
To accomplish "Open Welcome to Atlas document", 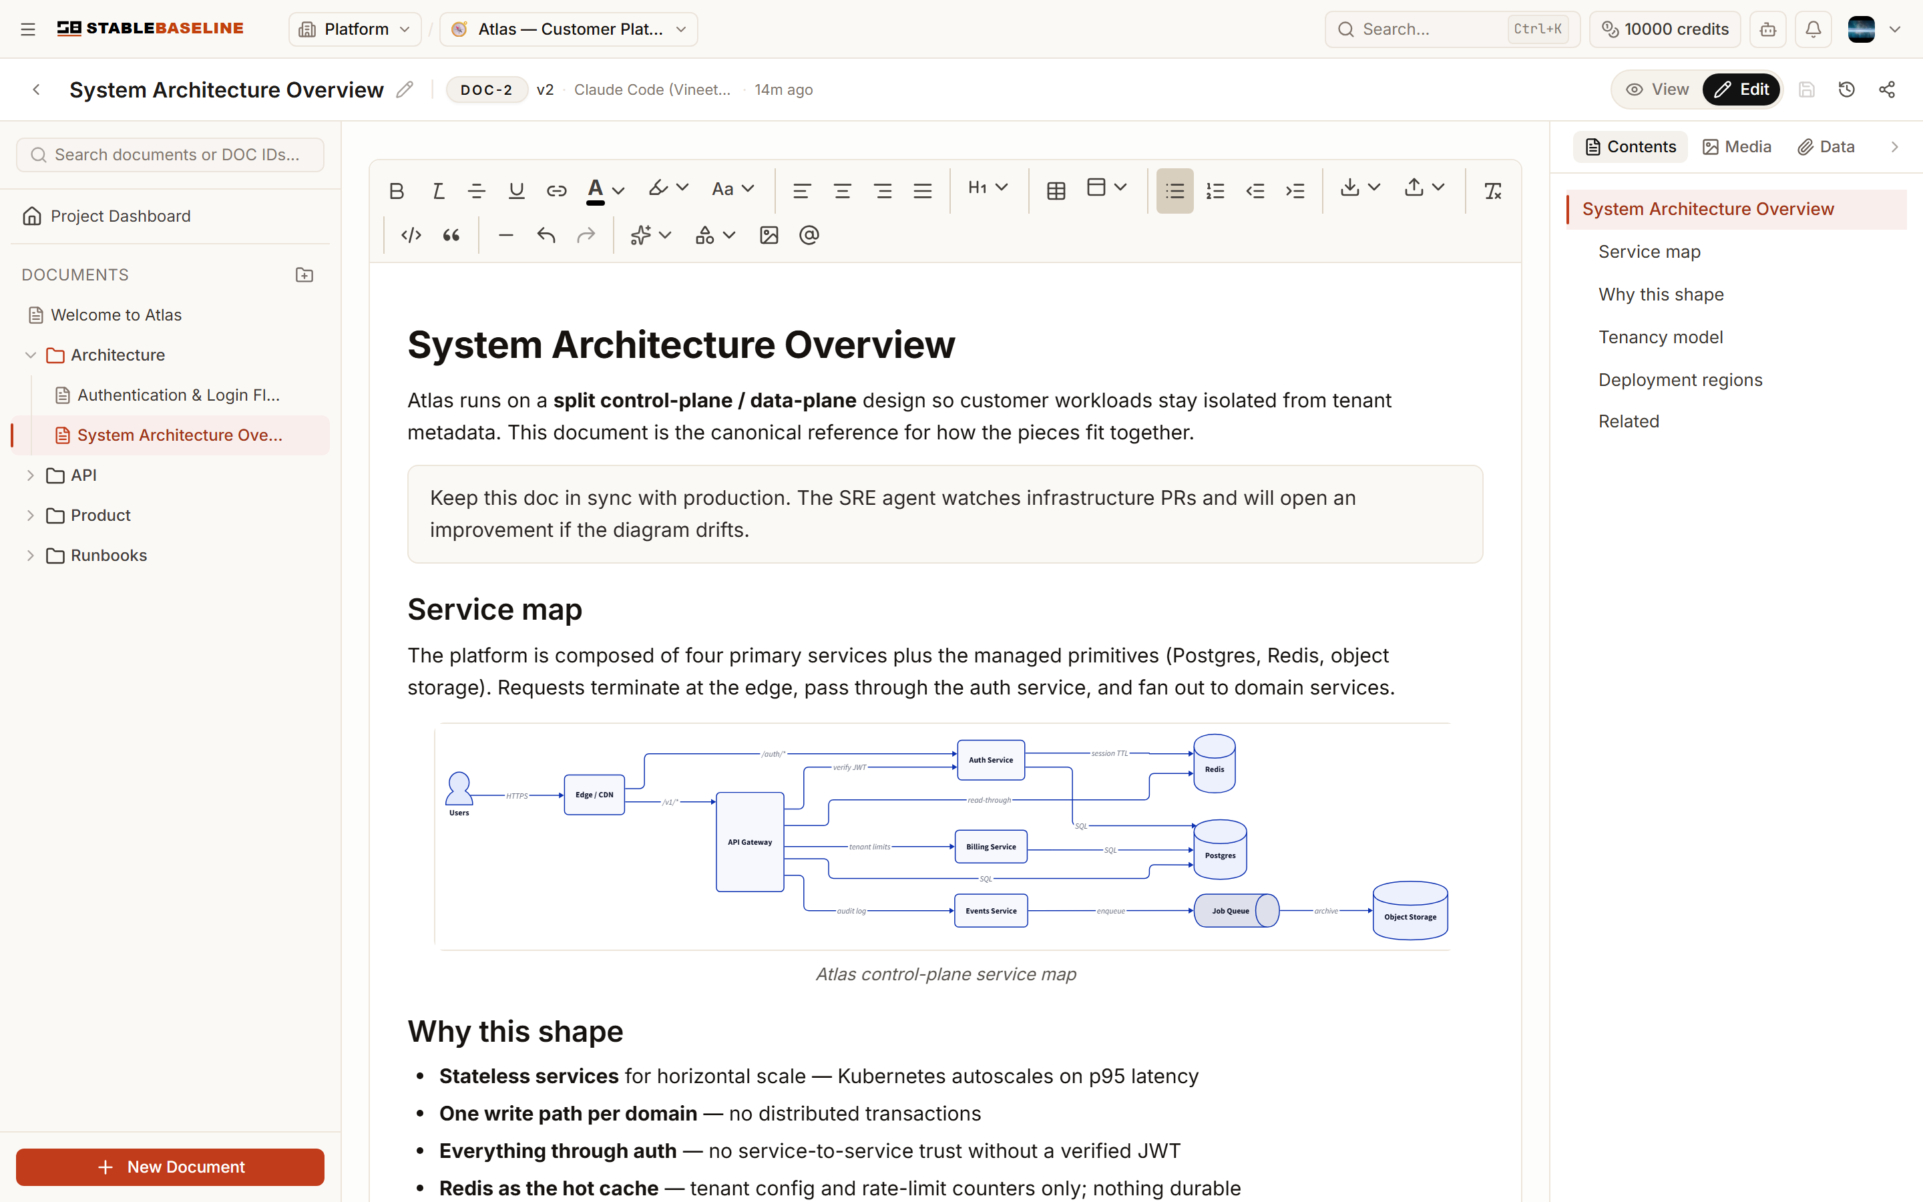I will click(x=170, y=316).
